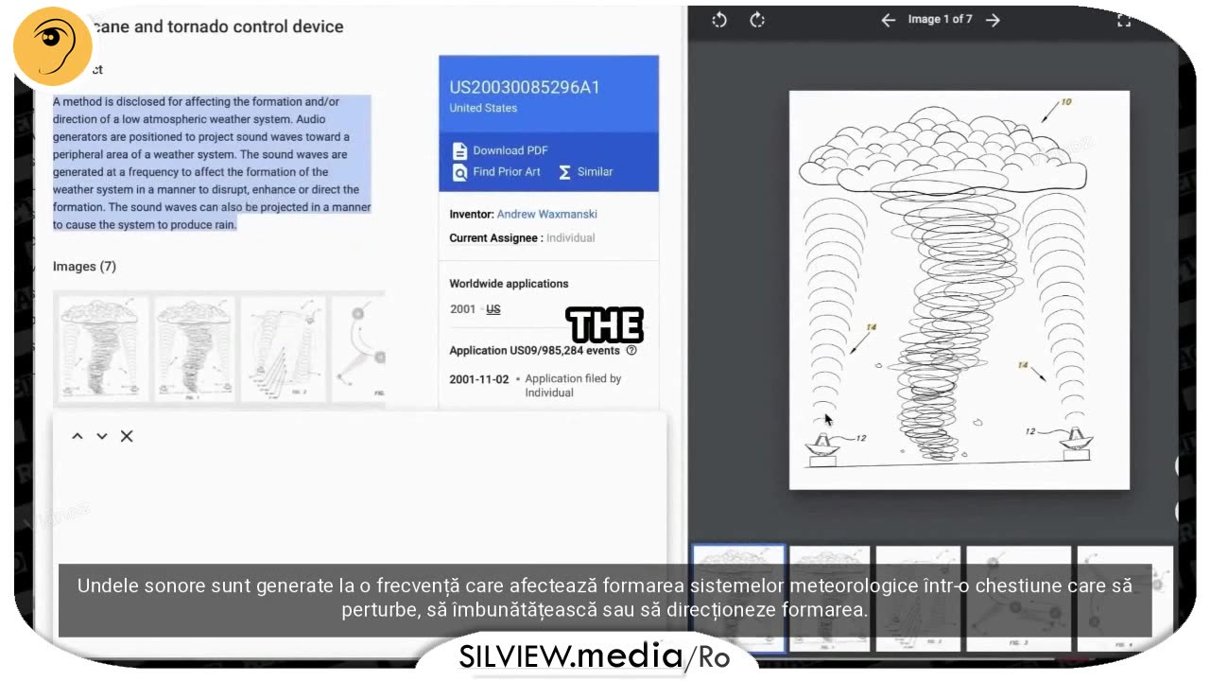This screenshot has width=1210, height=681.
Task: Open the Find Prior Art link
Action: (x=507, y=172)
